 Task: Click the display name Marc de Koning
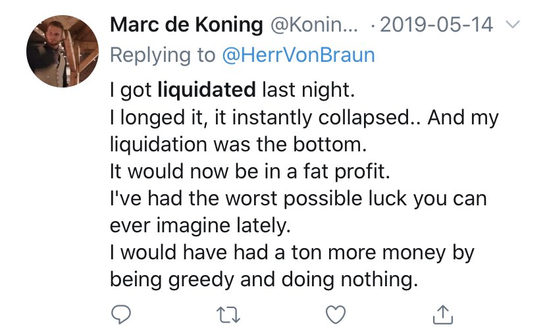tap(186, 25)
